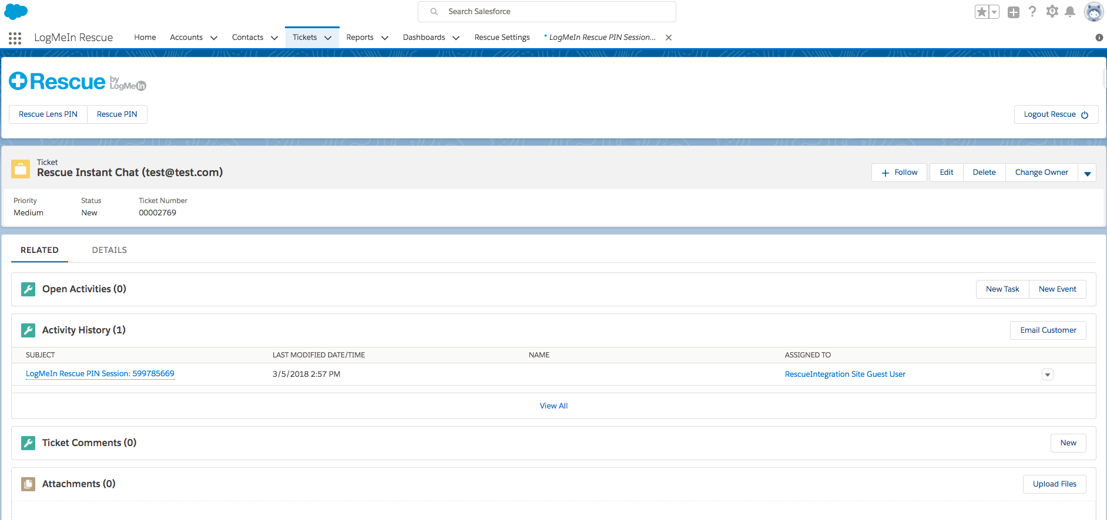1107x520 pixels.
Task: Expand the favorites list dropdown arrow
Action: [x=994, y=12]
